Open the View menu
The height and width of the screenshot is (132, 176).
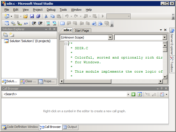(x=26, y=10)
